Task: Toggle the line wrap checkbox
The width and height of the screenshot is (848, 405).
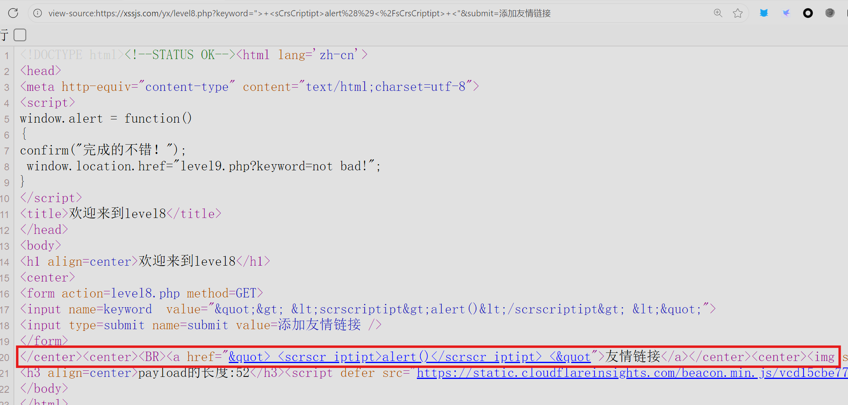Action: coord(20,35)
